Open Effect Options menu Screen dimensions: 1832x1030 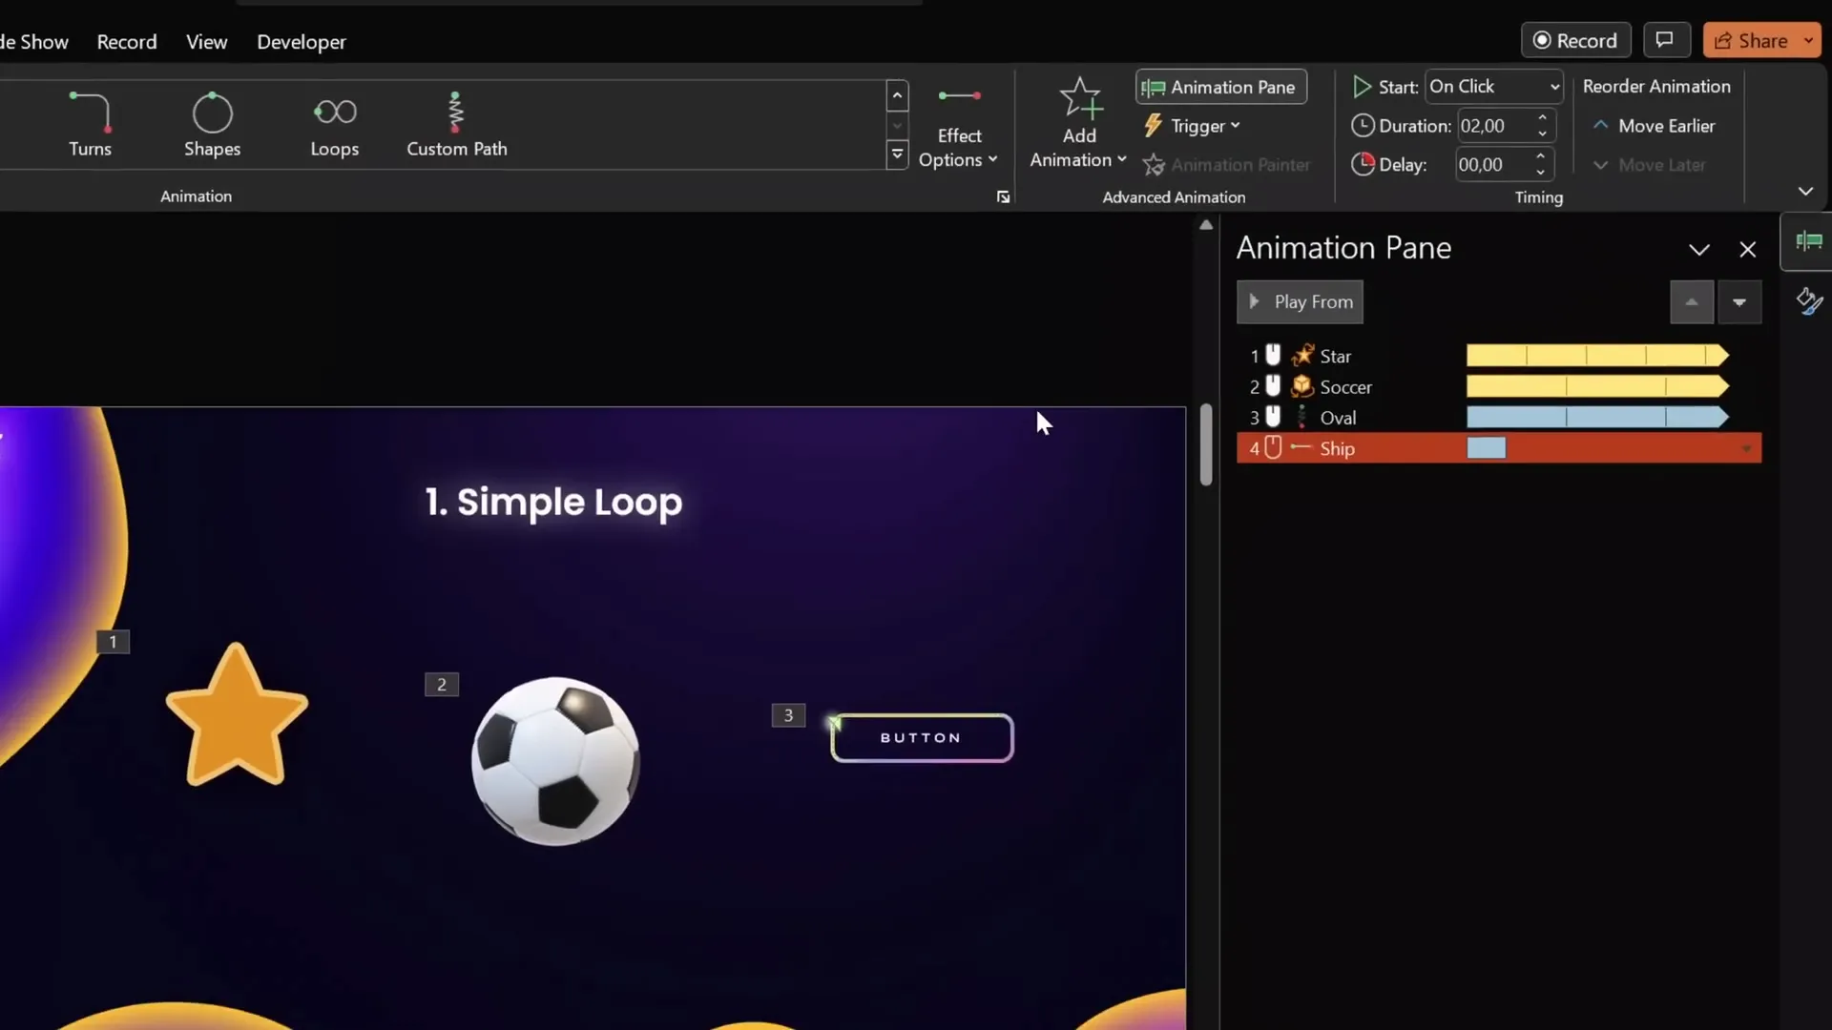[x=958, y=126]
